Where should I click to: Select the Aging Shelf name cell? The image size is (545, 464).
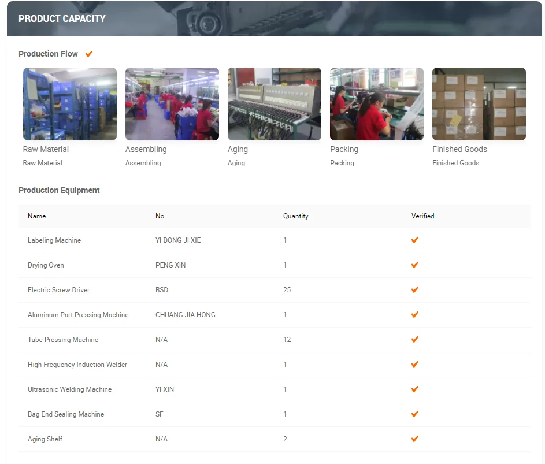tap(45, 439)
